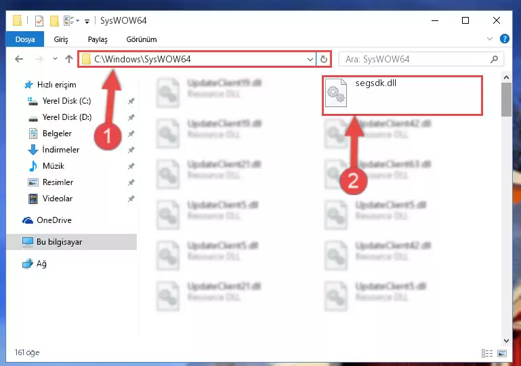The image size is (521, 366).
Task: Open the Belgeler folder
Action: tap(57, 134)
